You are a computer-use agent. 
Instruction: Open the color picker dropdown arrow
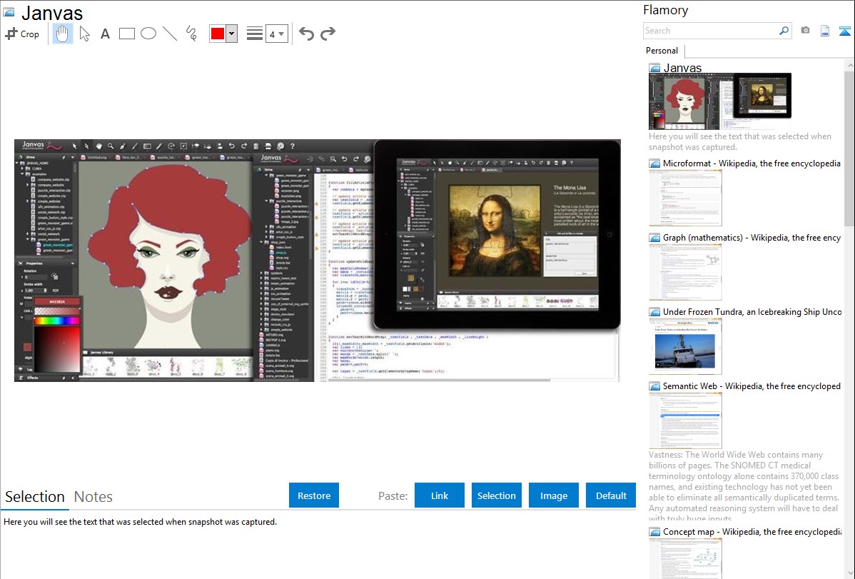(x=231, y=34)
